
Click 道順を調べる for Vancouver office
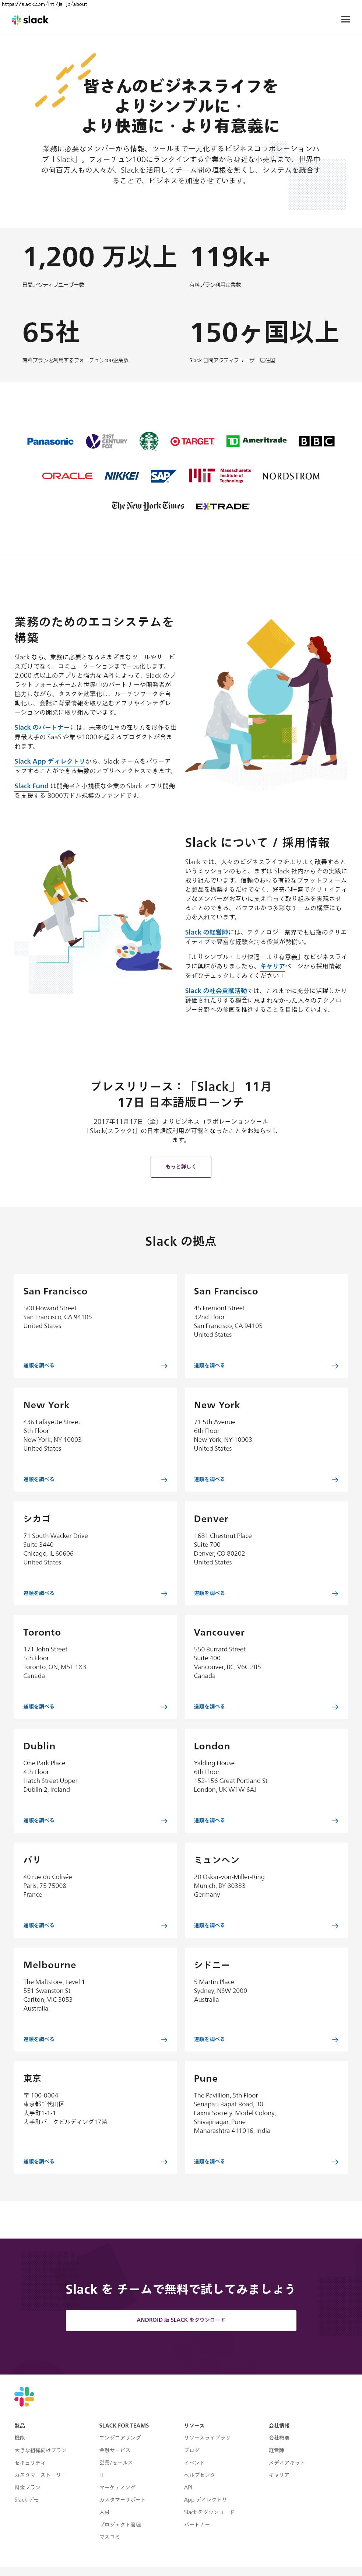tap(209, 1707)
